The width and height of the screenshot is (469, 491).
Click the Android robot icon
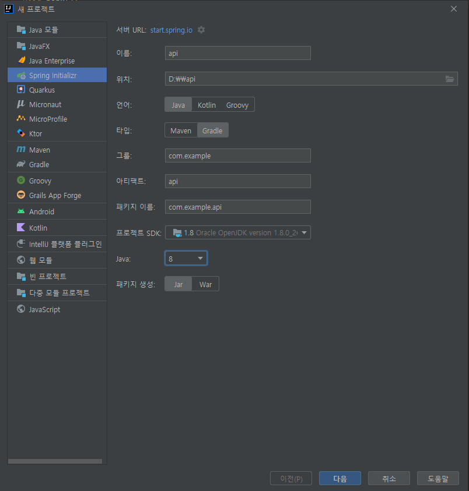(x=21, y=211)
